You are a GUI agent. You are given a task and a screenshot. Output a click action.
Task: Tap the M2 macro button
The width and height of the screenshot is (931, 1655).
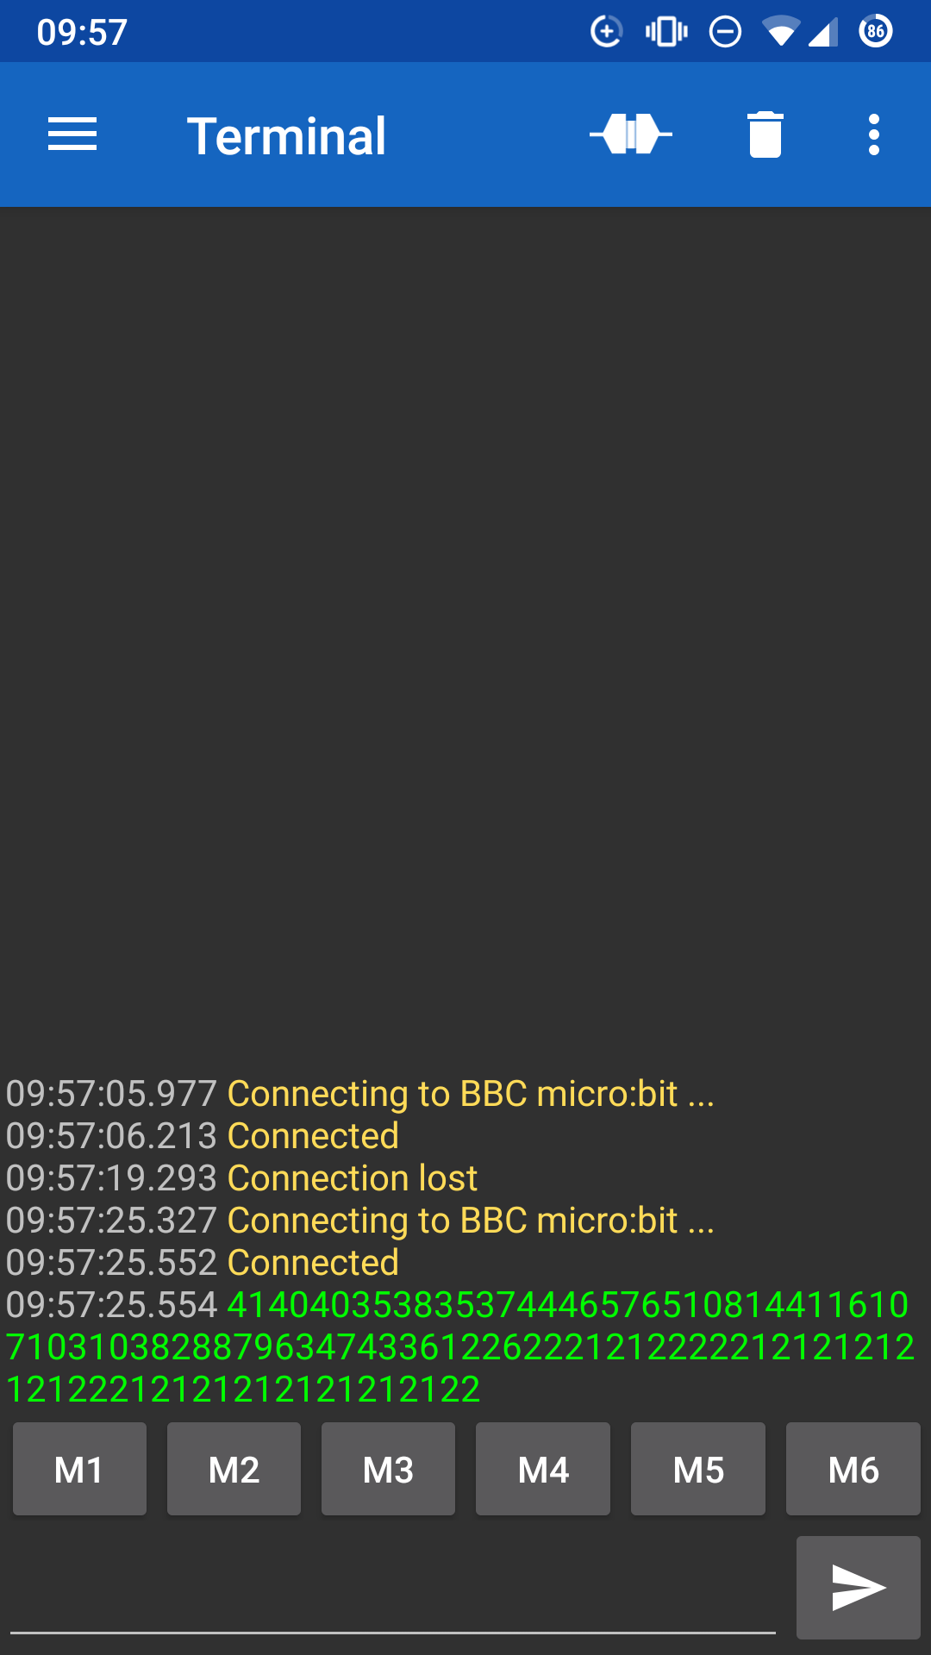click(x=234, y=1469)
